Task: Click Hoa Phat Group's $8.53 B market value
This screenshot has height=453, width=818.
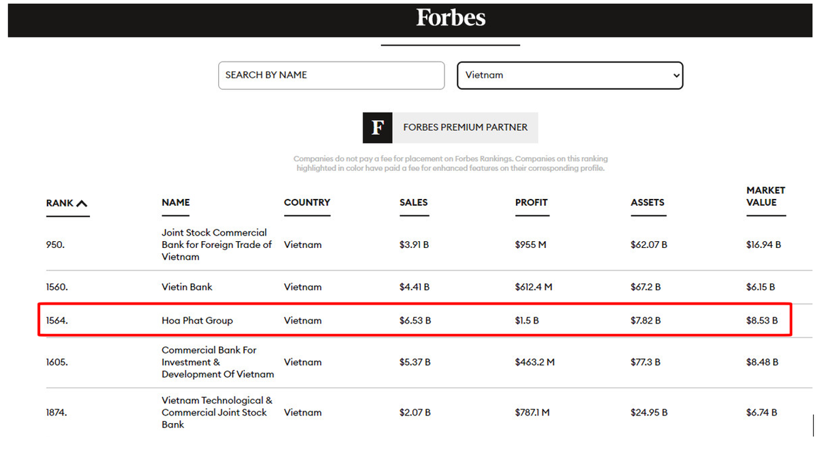Action: click(x=761, y=321)
